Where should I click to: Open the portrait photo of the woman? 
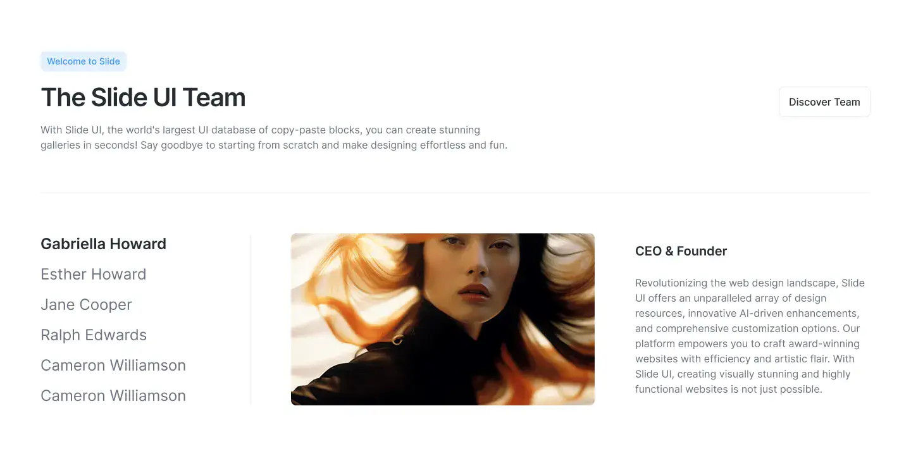443,319
